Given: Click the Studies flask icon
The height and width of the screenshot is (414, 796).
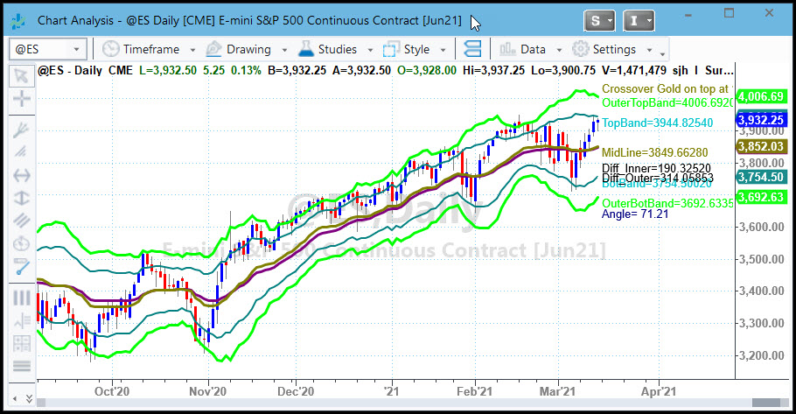Looking at the screenshot, I should 305,49.
